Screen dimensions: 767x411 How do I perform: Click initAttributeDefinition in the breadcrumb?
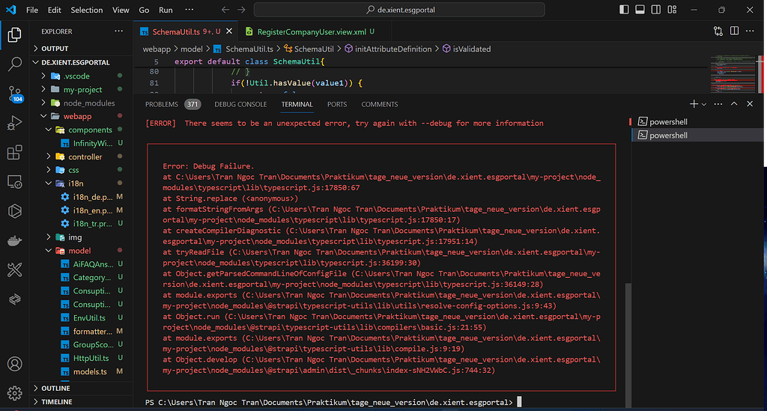tap(392, 49)
